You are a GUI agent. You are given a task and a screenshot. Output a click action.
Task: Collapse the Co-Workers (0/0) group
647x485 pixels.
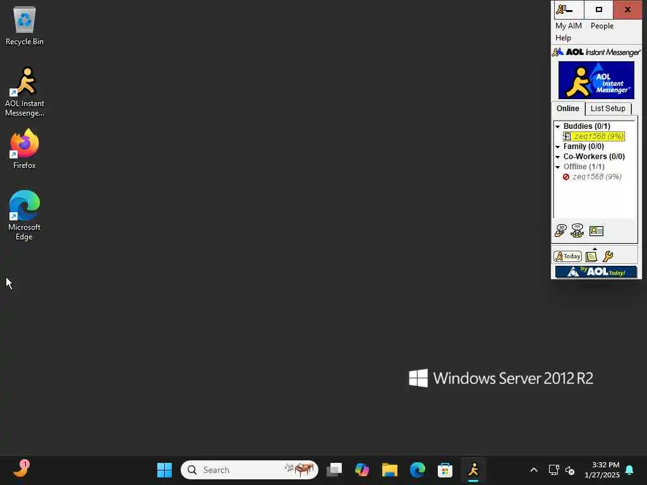[x=557, y=157]
